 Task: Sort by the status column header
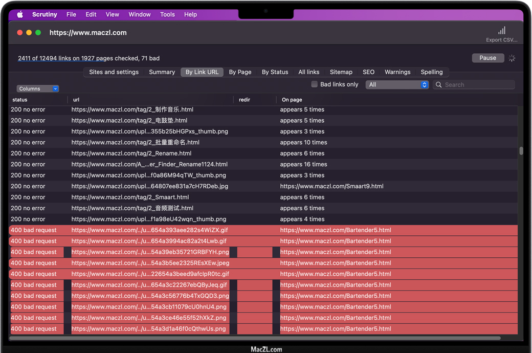point(20,100)
